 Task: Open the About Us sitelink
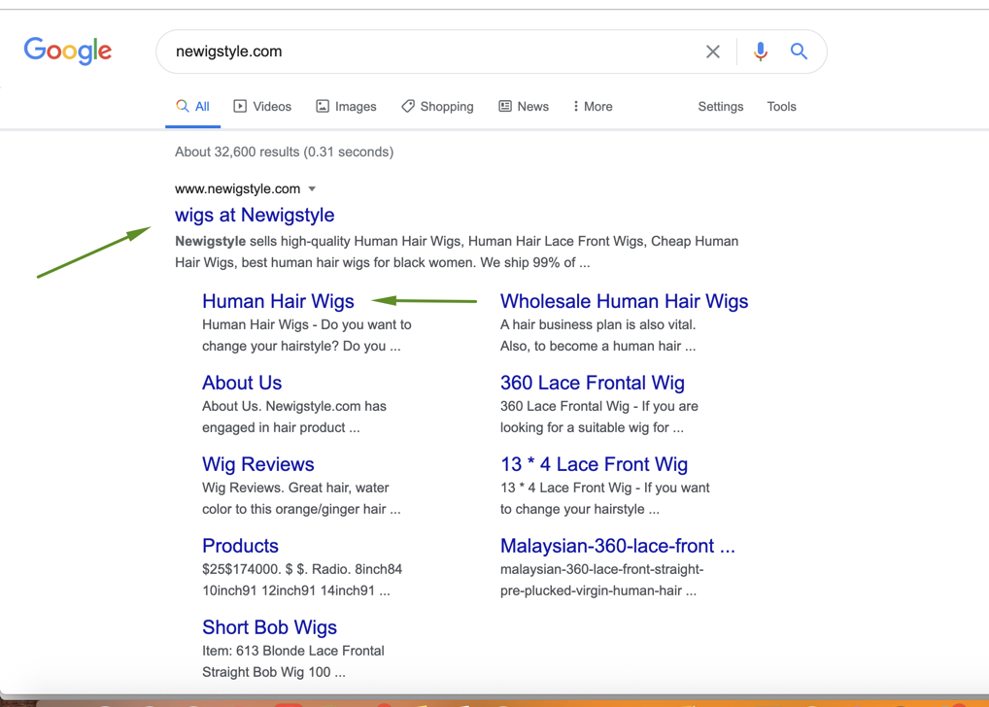click(242, 383)
